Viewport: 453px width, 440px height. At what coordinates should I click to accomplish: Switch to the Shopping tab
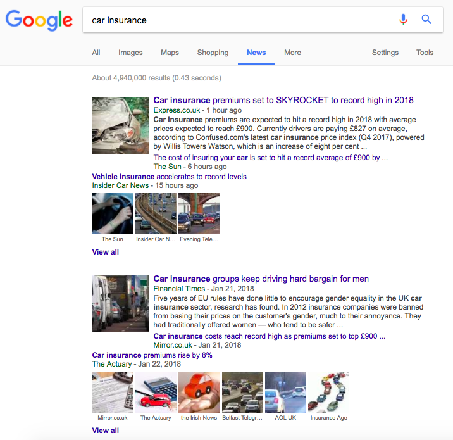click(x=213, y=53)
